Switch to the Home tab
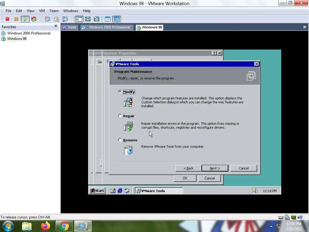Screen dimensions: 309x232 click(x=70, y=27)
